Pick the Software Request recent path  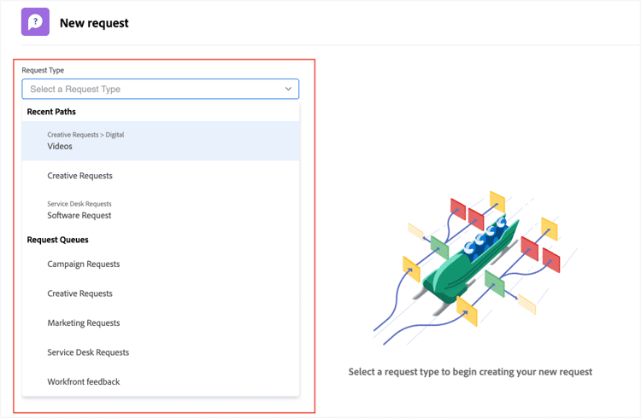(161, 210)
